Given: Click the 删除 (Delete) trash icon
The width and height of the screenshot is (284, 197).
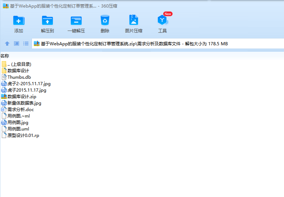Looking at the screenshot, I should click(105, 20).
